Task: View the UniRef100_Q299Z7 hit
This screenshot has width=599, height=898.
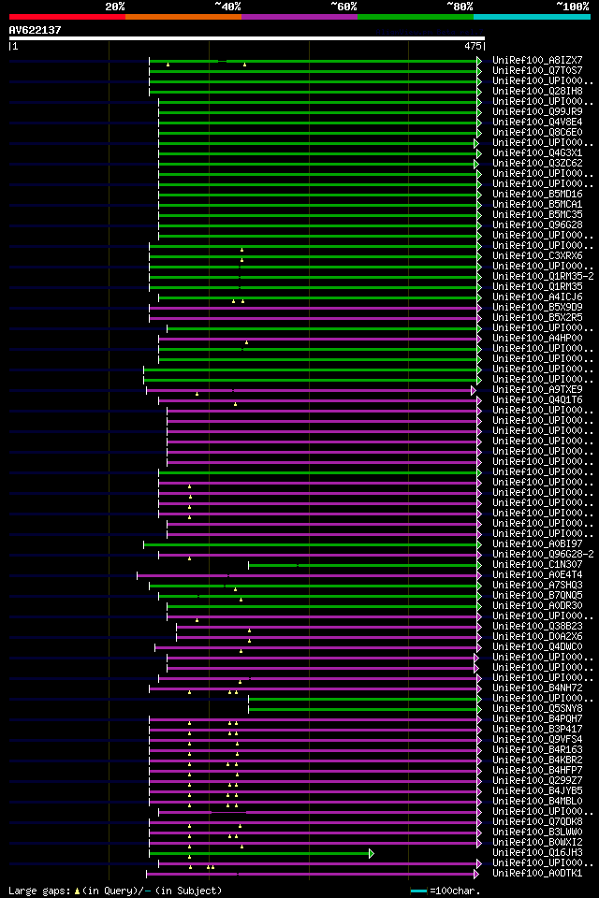Action: pyautogui.click(x=537, y=781)
